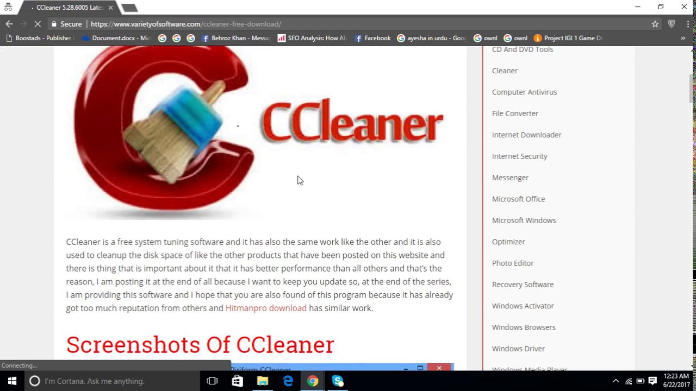Open the Cleaner category
Screen dimensions: 696x391
point(505,71)
